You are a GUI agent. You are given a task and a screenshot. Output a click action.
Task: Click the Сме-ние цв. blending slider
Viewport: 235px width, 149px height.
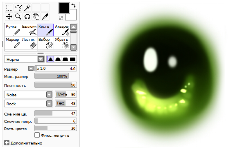(x=56, y=113)
